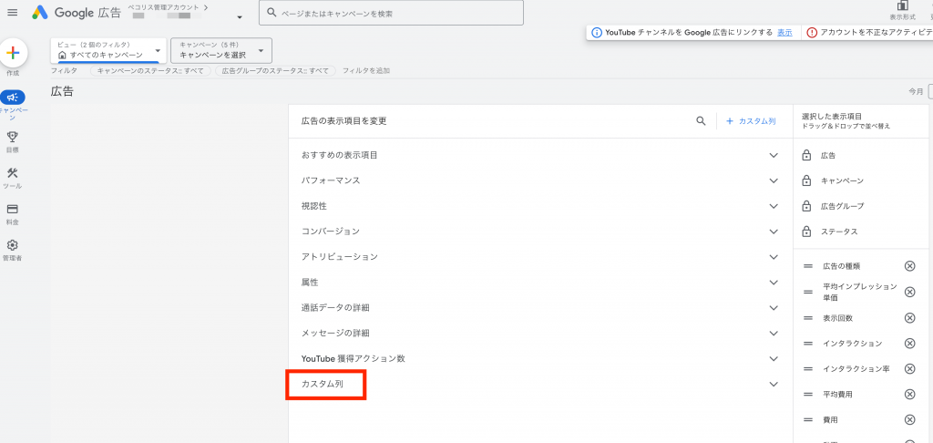Expand the パフォーマンス section
This screenshot has height=443, width=933.
point(773,180)
